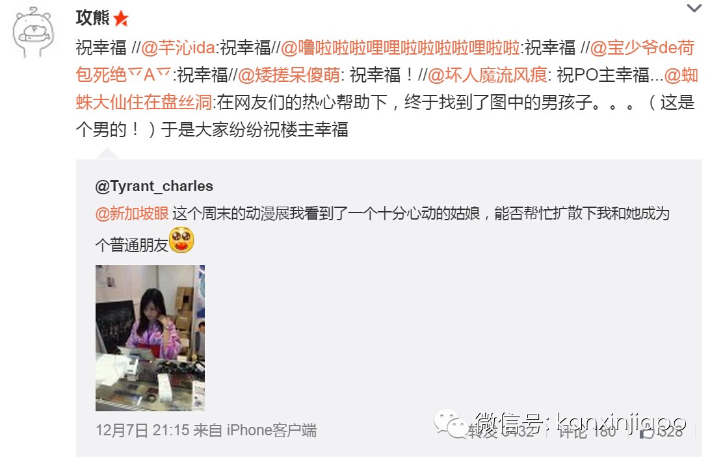Open the 玫熊 user avatar
710x460 pixels.
click(x=33, y=32)
